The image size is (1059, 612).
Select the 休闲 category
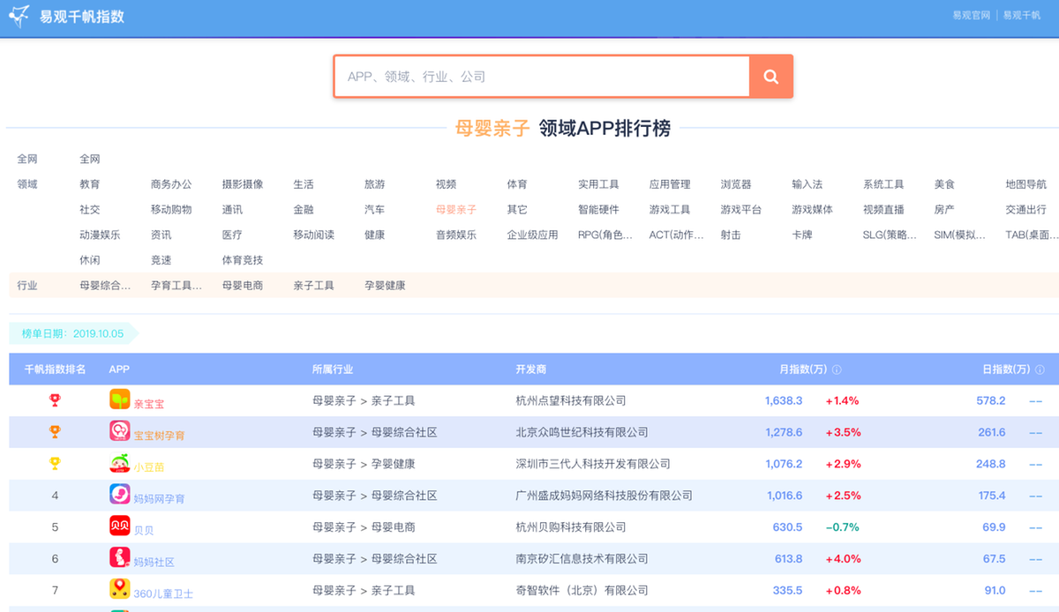90,260
